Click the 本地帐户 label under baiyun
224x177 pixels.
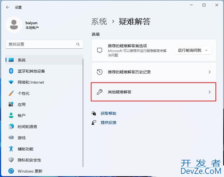32,28
